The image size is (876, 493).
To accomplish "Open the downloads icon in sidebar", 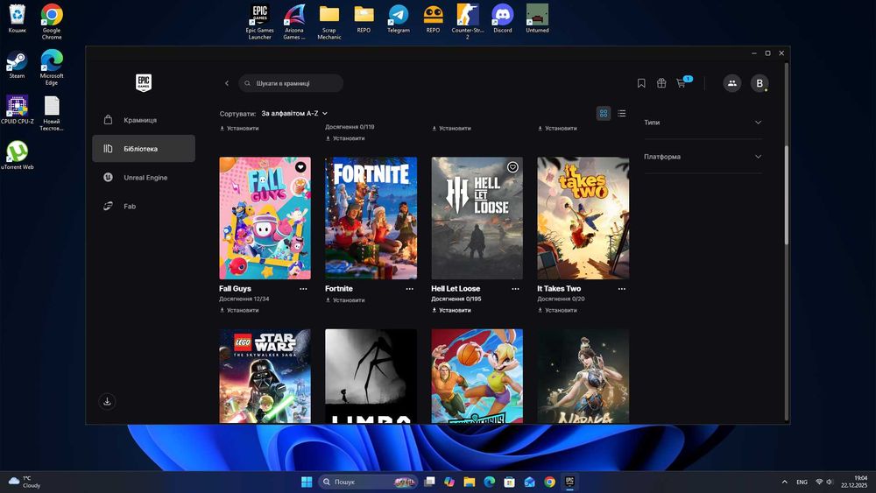I will point(107,401).
